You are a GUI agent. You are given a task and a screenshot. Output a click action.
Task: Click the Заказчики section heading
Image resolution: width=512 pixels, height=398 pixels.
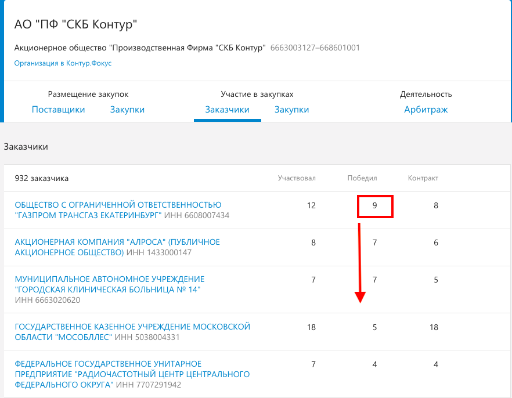[x=26, y=147]
